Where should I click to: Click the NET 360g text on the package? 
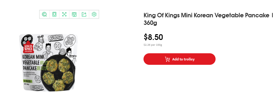coord(27,84)
